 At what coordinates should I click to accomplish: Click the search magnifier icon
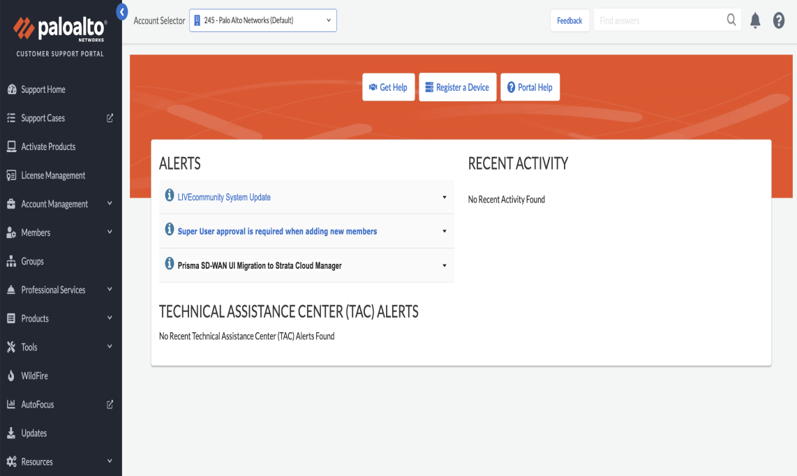click(731, 20)
